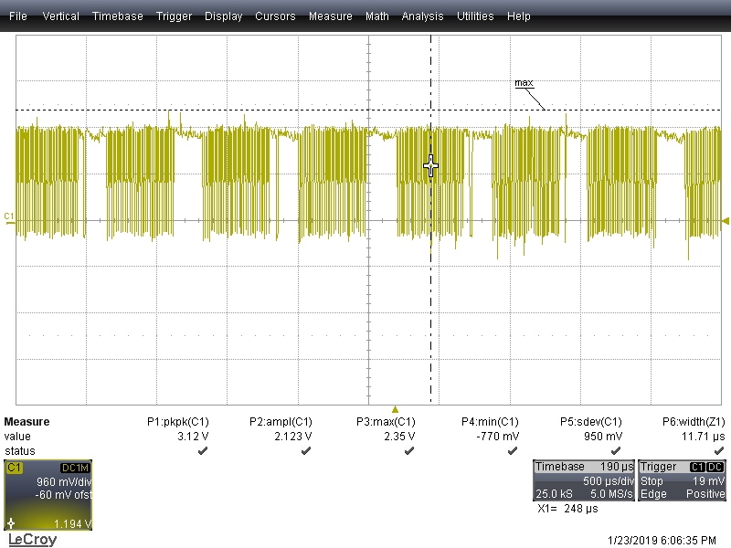This screenshot has width=731, height=548.
Task: Click the date and time stamp
Action: [662, 541]
